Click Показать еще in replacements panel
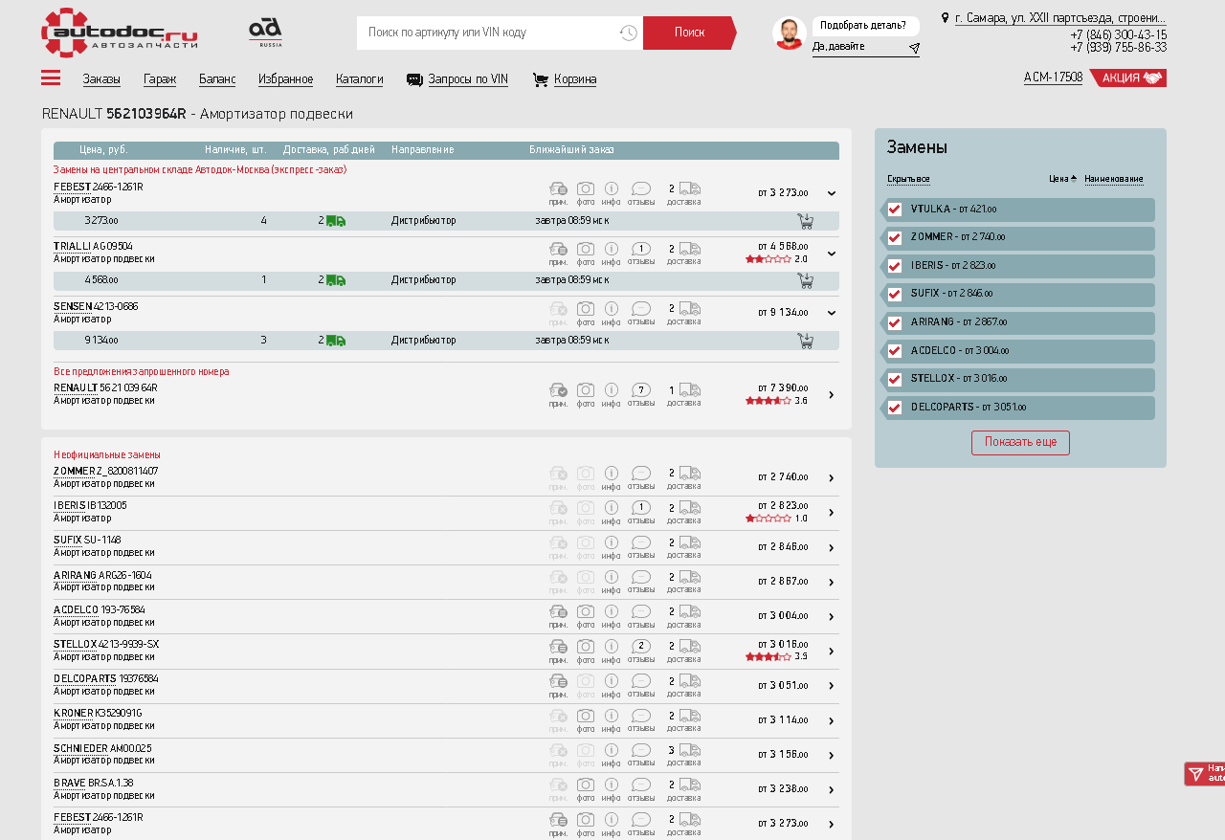 [1020, 443]
